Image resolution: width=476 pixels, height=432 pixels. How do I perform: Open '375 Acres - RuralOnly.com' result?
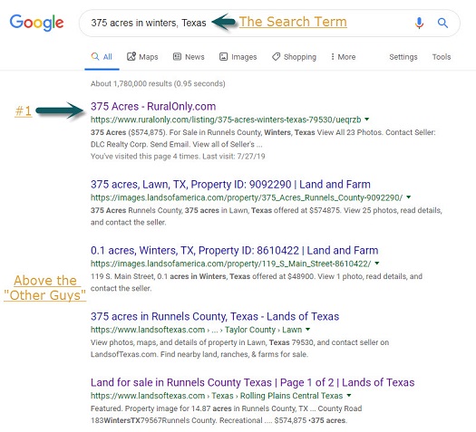point(153,106)
